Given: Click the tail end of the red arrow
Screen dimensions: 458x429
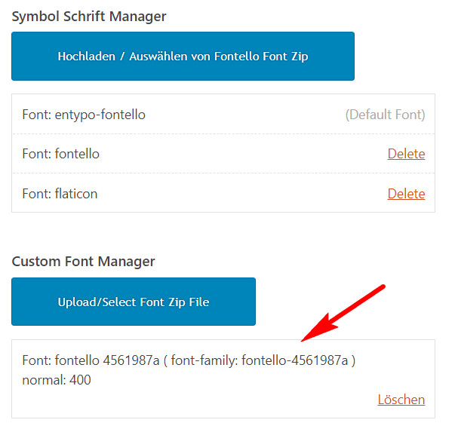Looking at the screenshot, I should 382,287.
